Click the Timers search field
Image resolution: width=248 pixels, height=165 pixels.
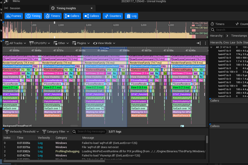pyautogui.click(x=229, y=30)
